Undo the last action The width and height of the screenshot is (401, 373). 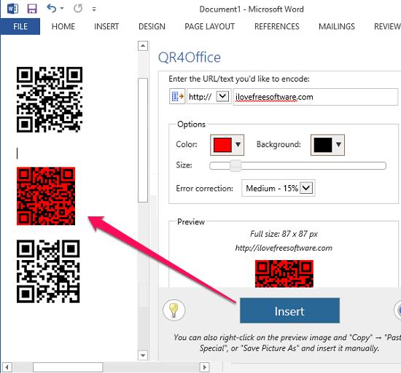click(x=52, y=9)
